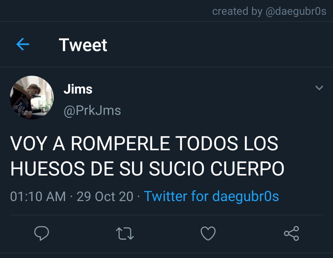
Task: Share the tweet via share icon
Action: click(x=292, y=233)
